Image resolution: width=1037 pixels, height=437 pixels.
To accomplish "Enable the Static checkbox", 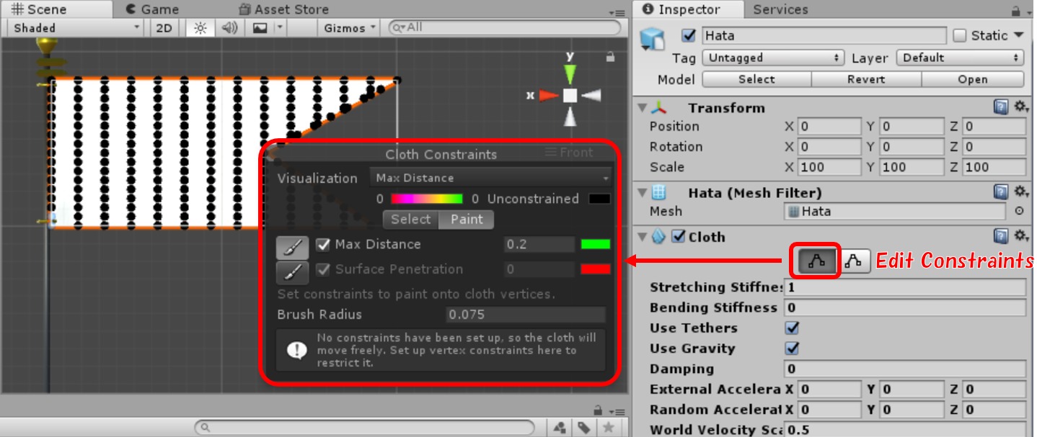I will pyautogui.click(x=959, y=35).
